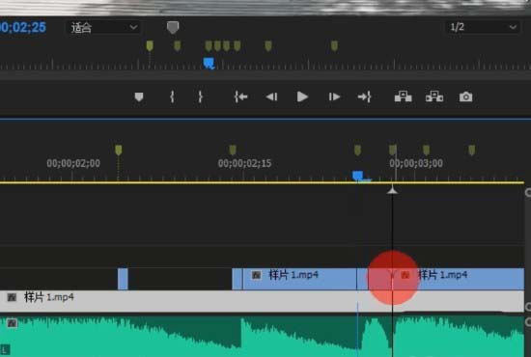The image size is (531, 357).
Task: Click the grey marker icon beside the 适合 dropdown
Action: point(173,27)
